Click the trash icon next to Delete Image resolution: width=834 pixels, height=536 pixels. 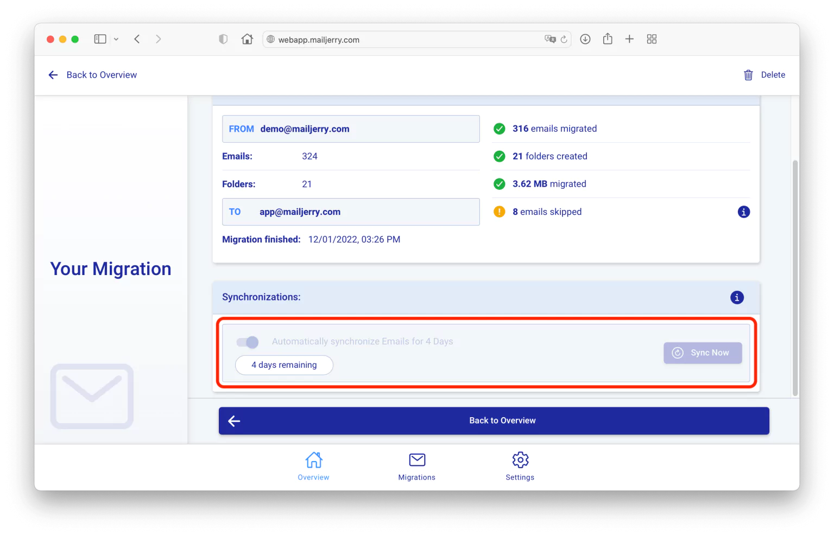748,75
